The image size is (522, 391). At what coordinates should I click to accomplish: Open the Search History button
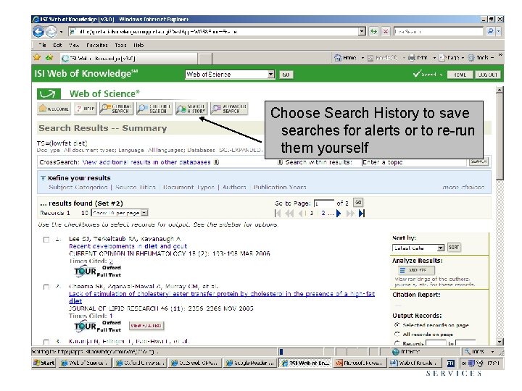point(191,109)
